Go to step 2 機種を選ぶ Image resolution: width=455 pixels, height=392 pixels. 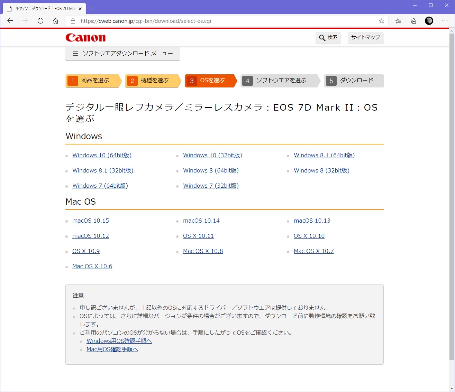[x=153, y=81]
